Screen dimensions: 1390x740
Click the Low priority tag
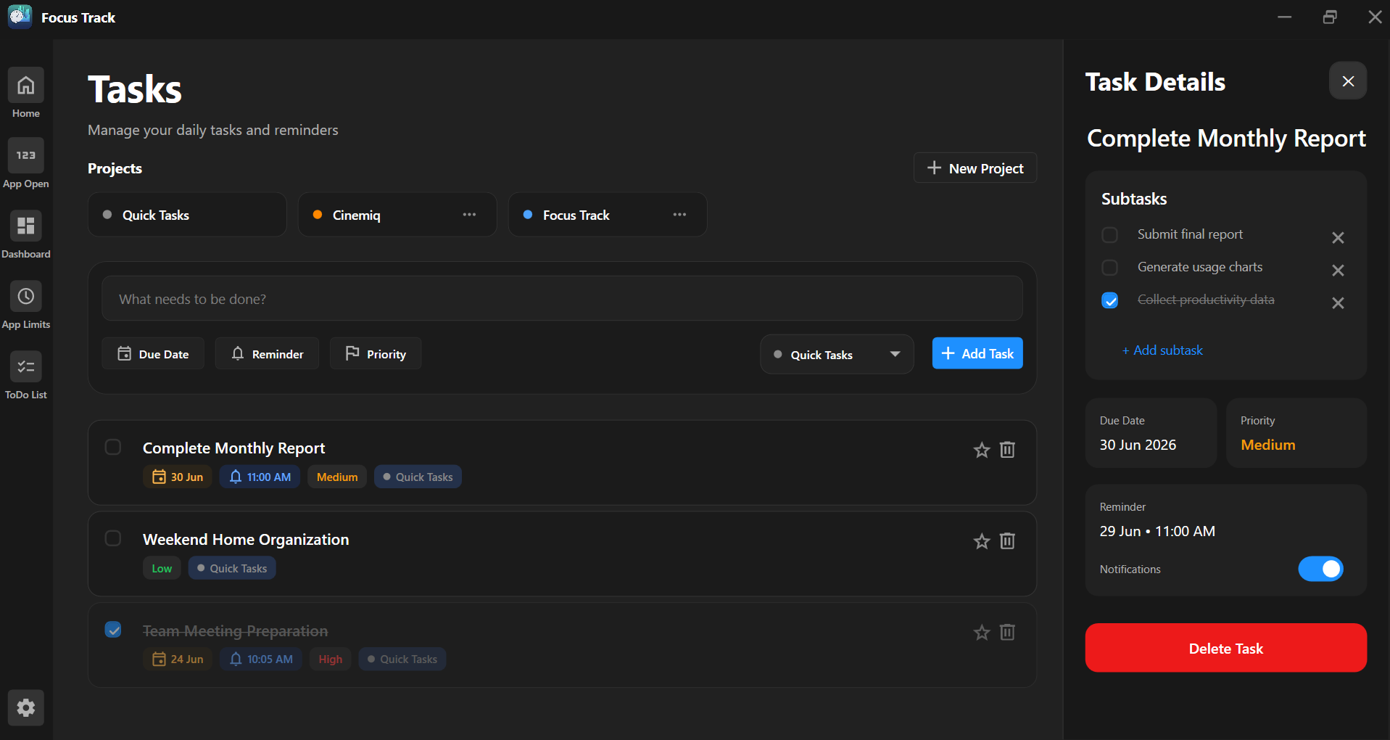[x=162, y=568]
